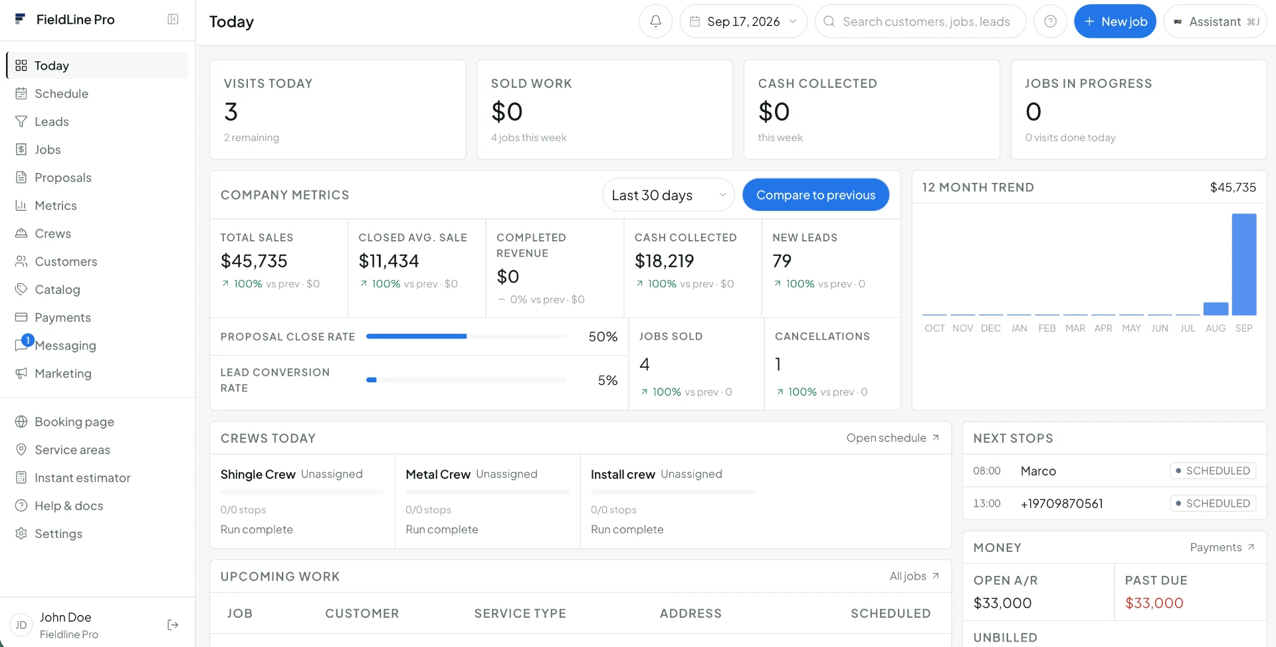
Task: Open the Proposals menu item
Action: coord(97,177)
